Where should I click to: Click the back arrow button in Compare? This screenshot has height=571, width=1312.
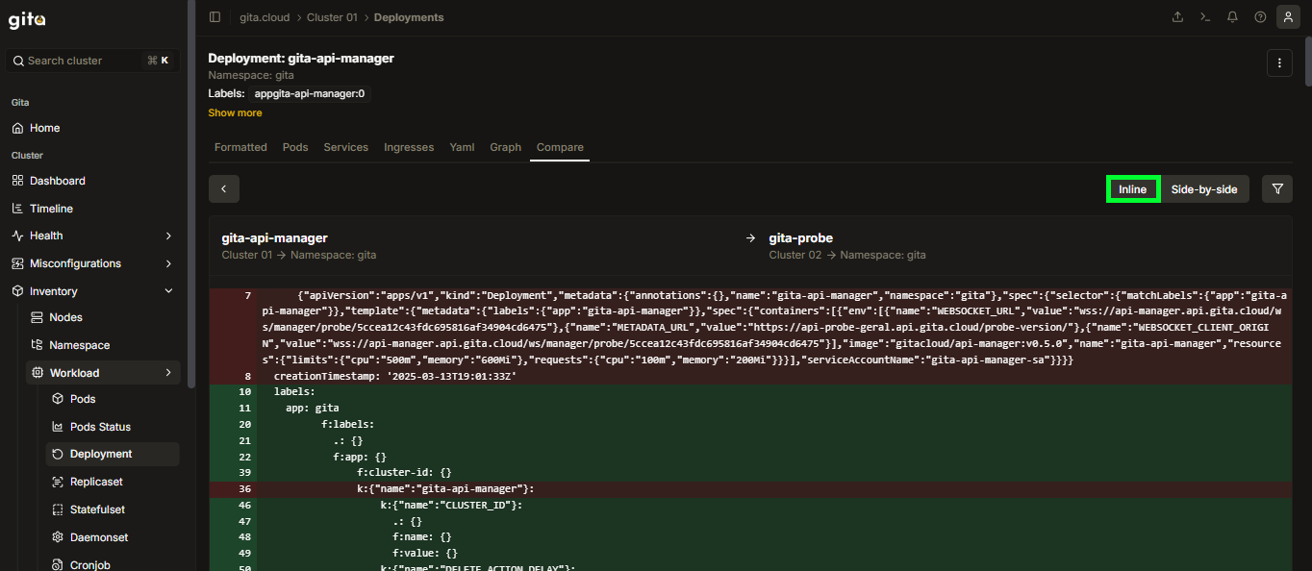(x=224, y=189)
